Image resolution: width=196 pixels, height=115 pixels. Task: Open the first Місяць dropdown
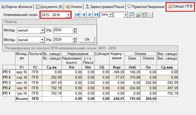click(x=42, y=31)
